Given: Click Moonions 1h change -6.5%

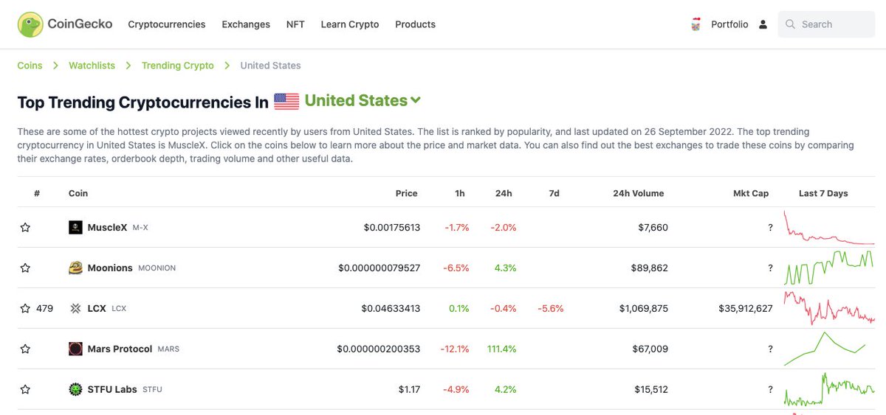Looking at the screenshot, I should tap(456, 268).
